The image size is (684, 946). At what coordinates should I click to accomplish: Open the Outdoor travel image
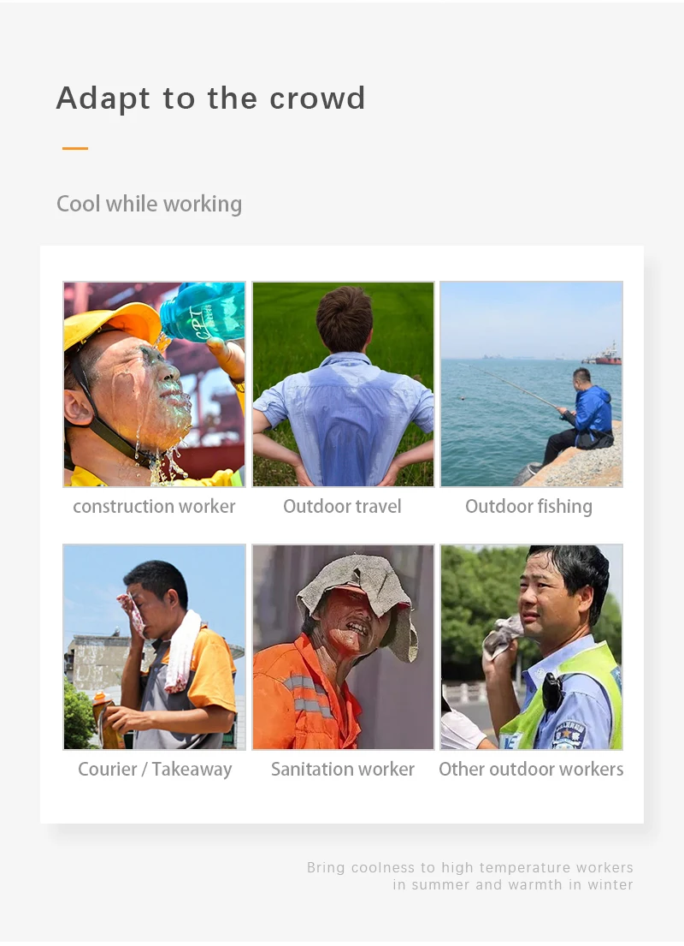pyautogui.click(x=343, y=384)
